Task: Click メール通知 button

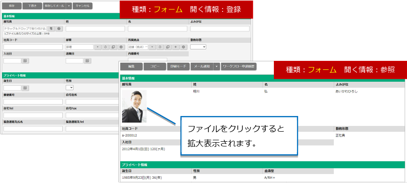Action: (x=202, y=67)
